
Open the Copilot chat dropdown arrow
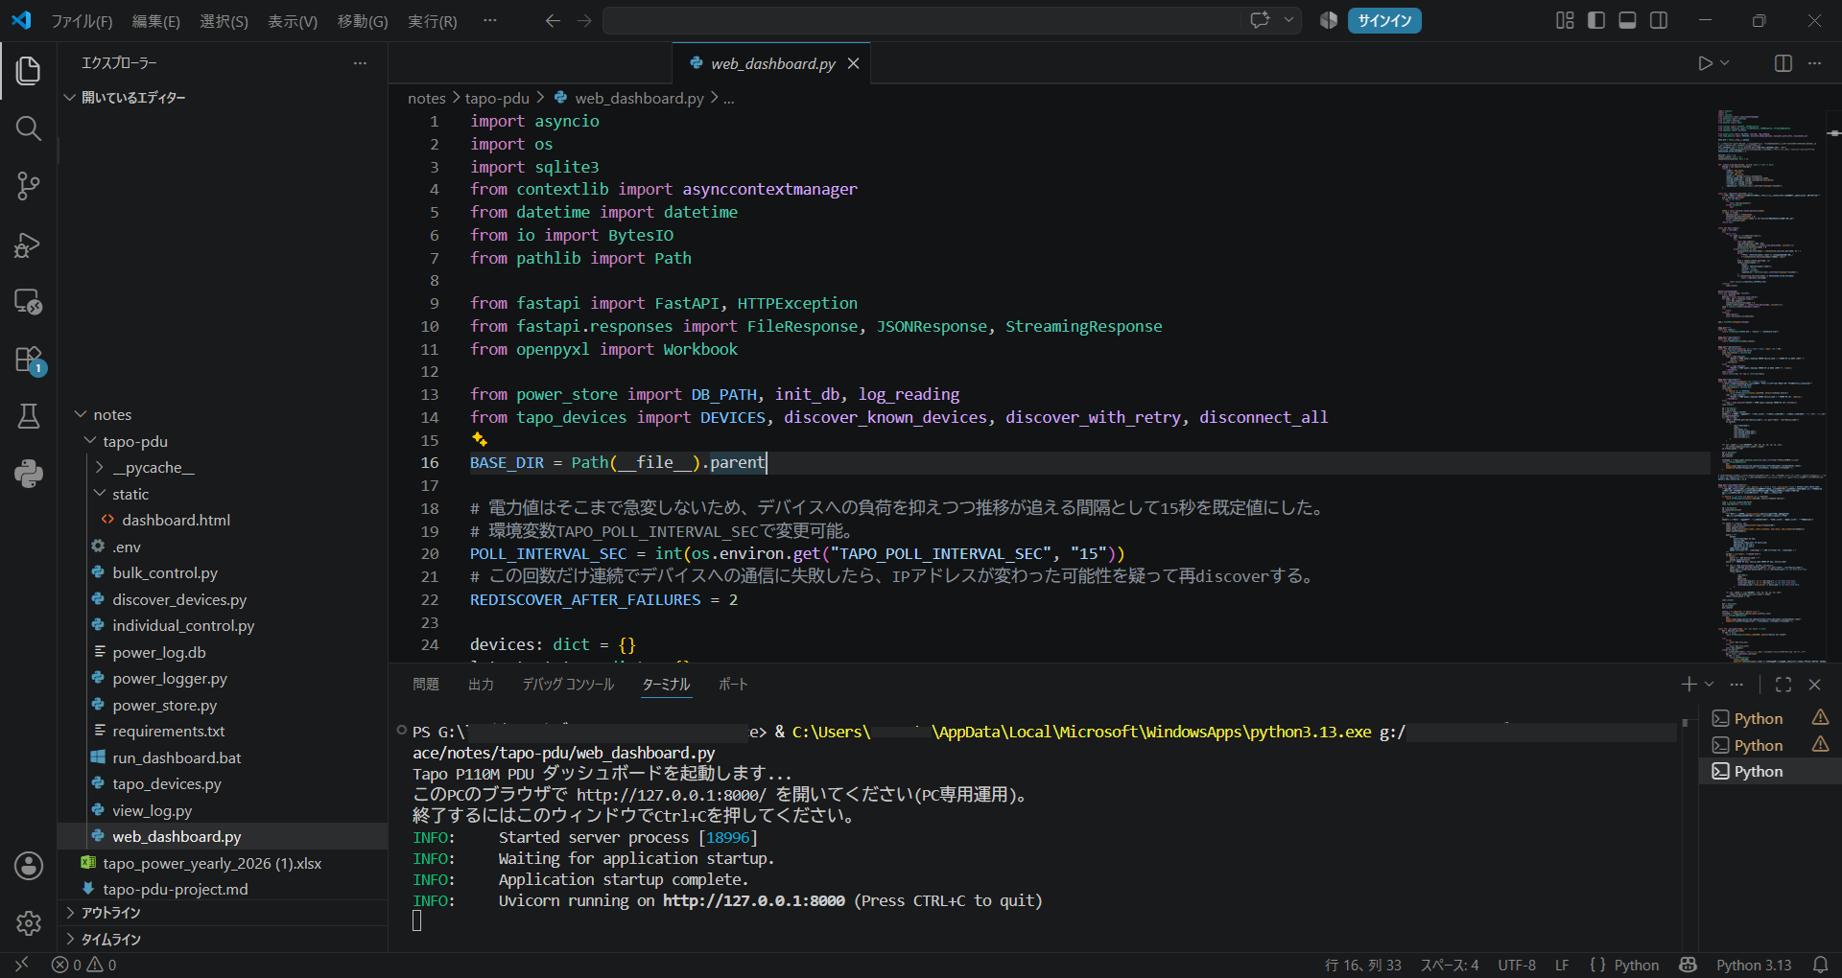(1288, 20)
